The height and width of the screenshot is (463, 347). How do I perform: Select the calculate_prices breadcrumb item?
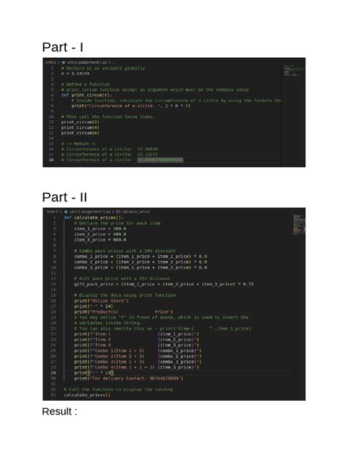click(x=135, y=212)
